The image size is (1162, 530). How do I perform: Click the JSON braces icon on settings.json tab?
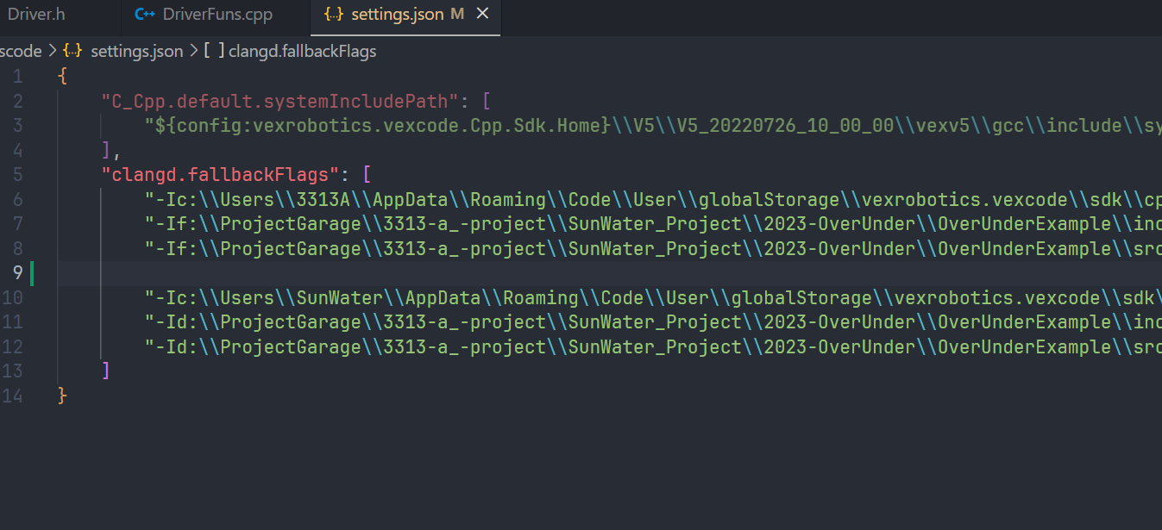(334, 15)
